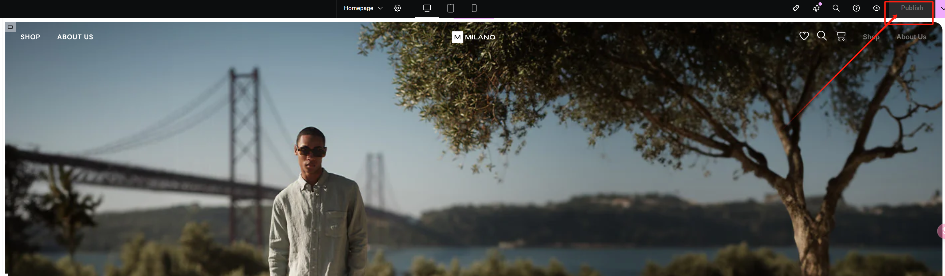
Task: Open the Homepage page selector dropdown
Action: click(363, 8)
